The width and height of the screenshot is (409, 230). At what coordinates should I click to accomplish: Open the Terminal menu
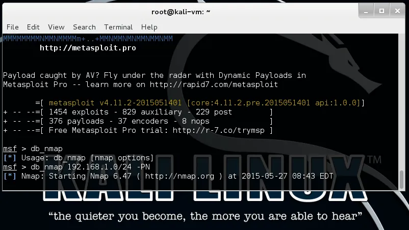click(118, 27)
